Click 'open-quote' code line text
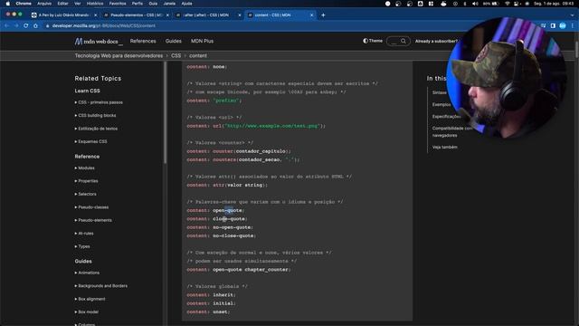579x326 pixels. point(227,211)
